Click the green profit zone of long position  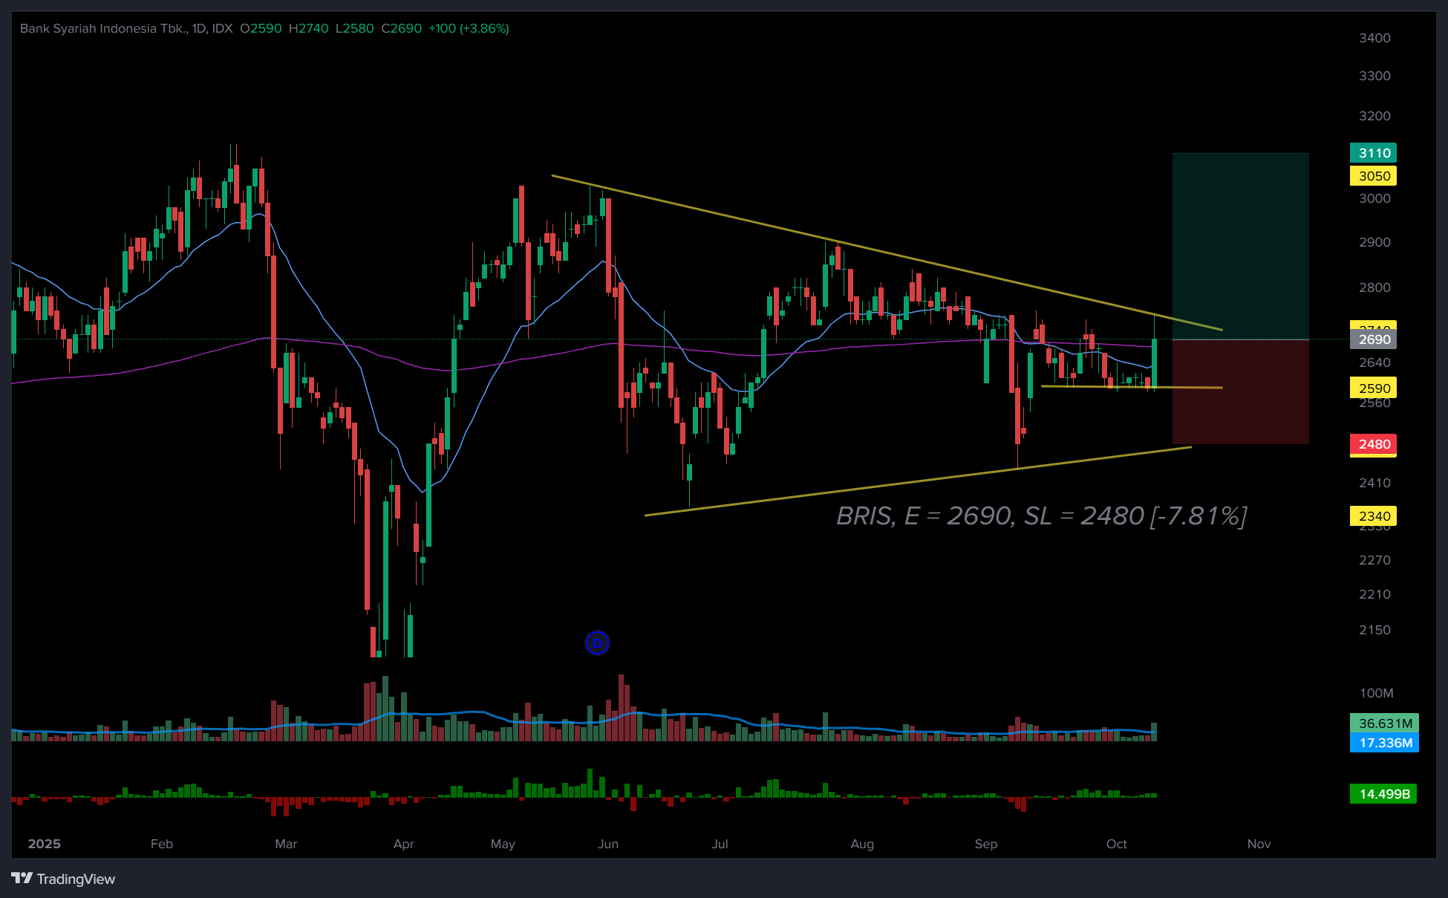click(1240, 245)
